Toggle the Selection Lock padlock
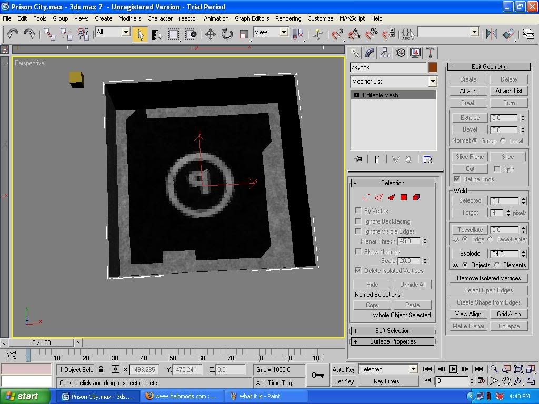The image size is (539, 404). pyautogui.click(x=101, y=369)
